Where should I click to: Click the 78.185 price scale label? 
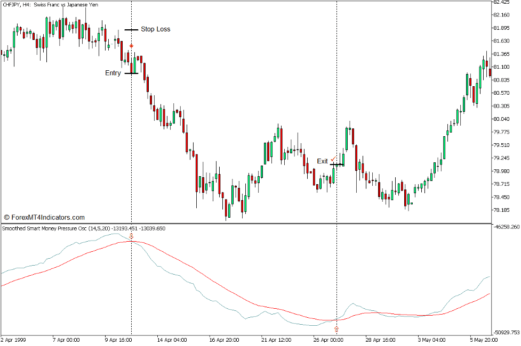pos(503,210)
